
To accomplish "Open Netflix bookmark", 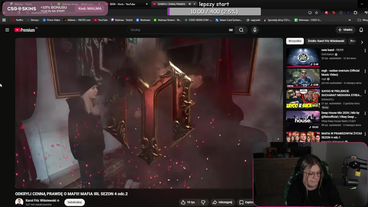I will [x=17, y=20].
